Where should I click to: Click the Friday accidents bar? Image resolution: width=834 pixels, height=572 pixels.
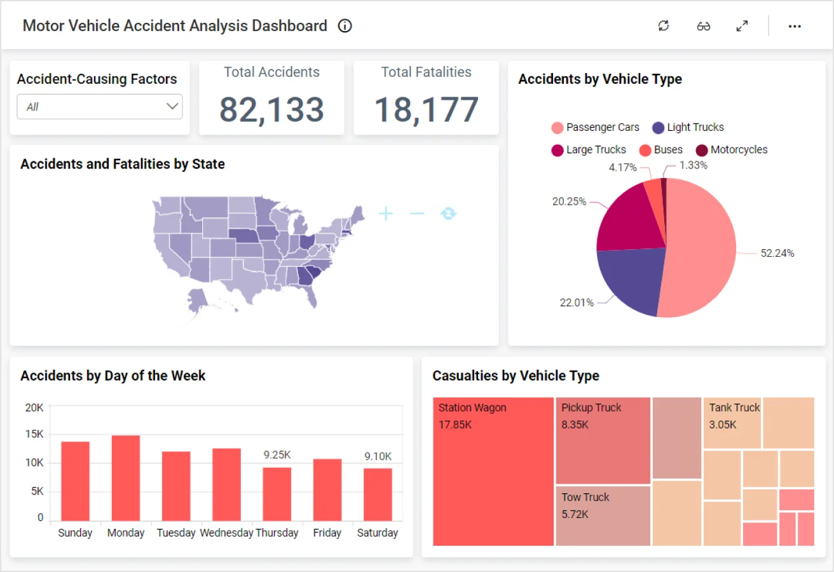327,490
